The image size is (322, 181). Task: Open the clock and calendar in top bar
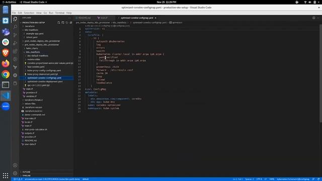[167, 2]
